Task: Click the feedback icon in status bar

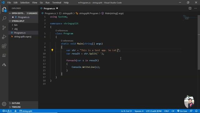Action: [x=191, y=111]
